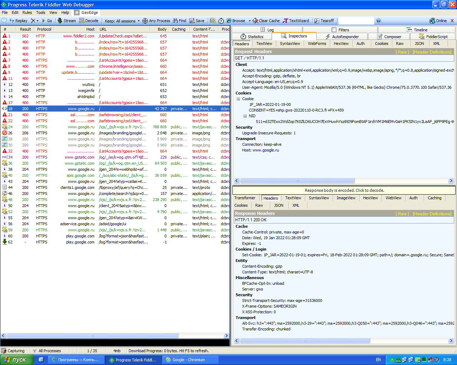Viewport: 457px width, 365px height.
Task: Select response Transformer tab
Action: click(245, 198)
